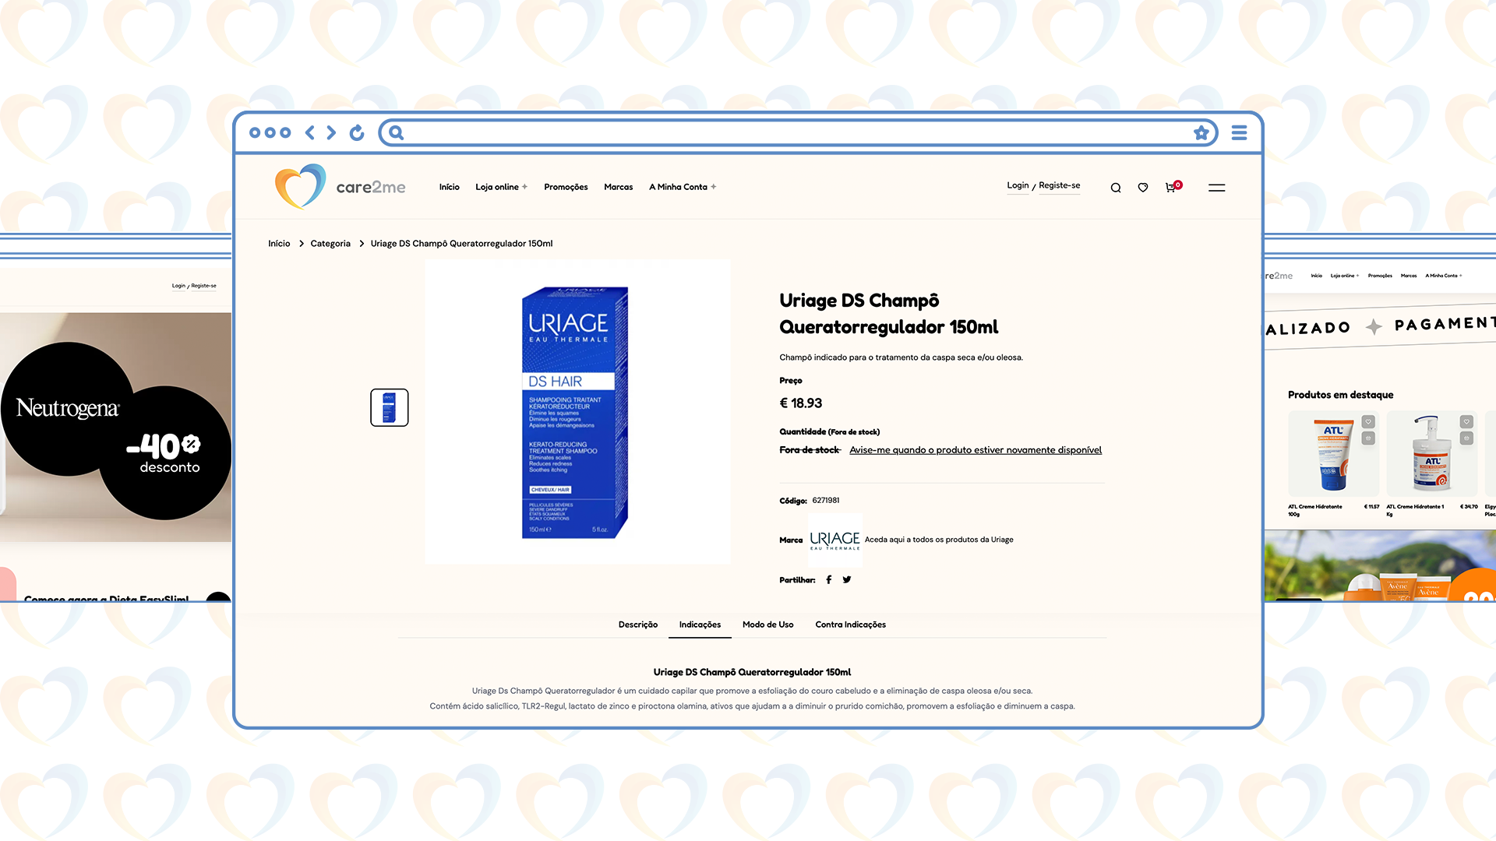This screenshot has height=841, width=1496.
Task: Click Aceda aqui a todos os produtos da Uriage
Action: [x=939, y=540]
